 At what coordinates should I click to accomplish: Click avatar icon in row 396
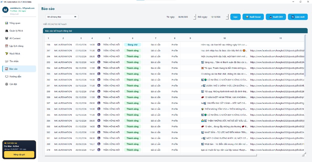(99, 56)
